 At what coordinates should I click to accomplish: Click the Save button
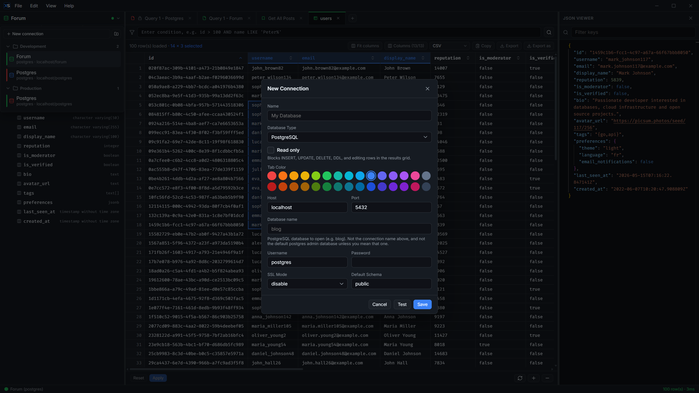[x=422, y=304]
